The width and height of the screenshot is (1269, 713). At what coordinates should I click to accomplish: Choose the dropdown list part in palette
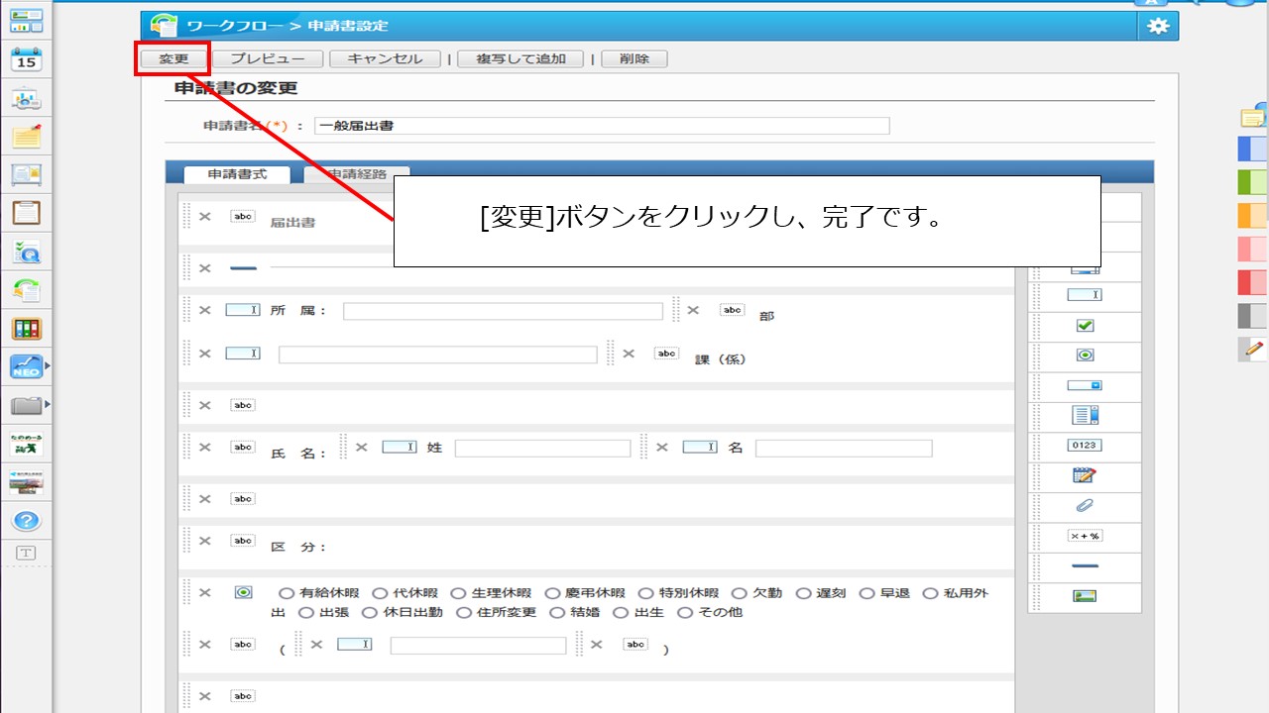[1085, 385]
